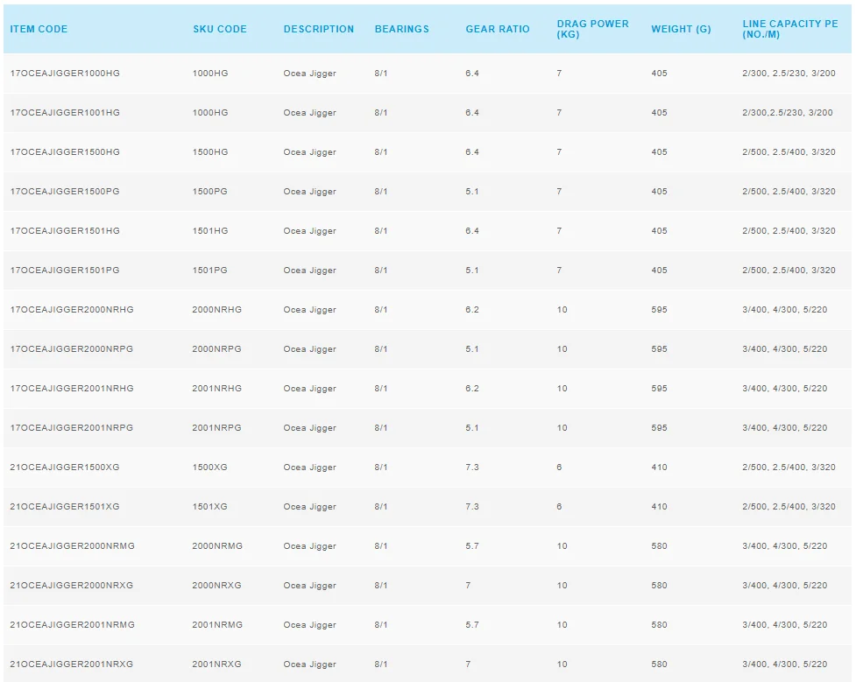The height and width of the screenshot is (682, 856).
Task: Select item code 21OCEAJIGGER2001NRMG
Action: 72,625
